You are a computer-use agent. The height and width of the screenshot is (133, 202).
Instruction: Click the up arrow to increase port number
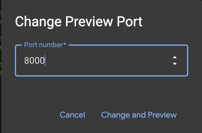click(x=174, y=57)
